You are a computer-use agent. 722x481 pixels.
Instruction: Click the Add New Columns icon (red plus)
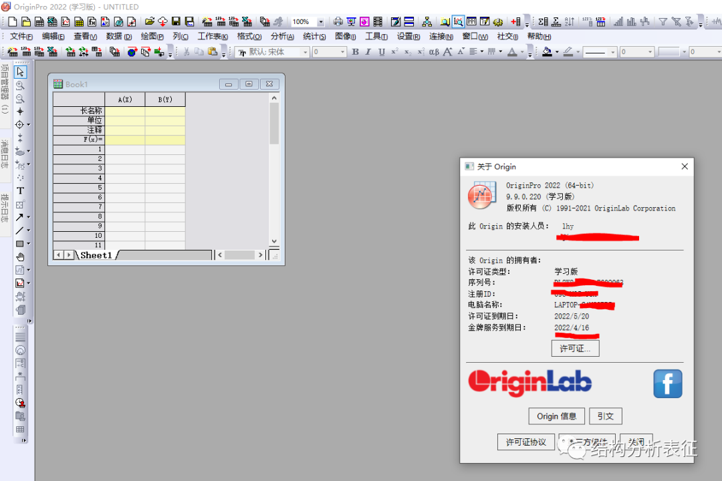coord(515,21)
